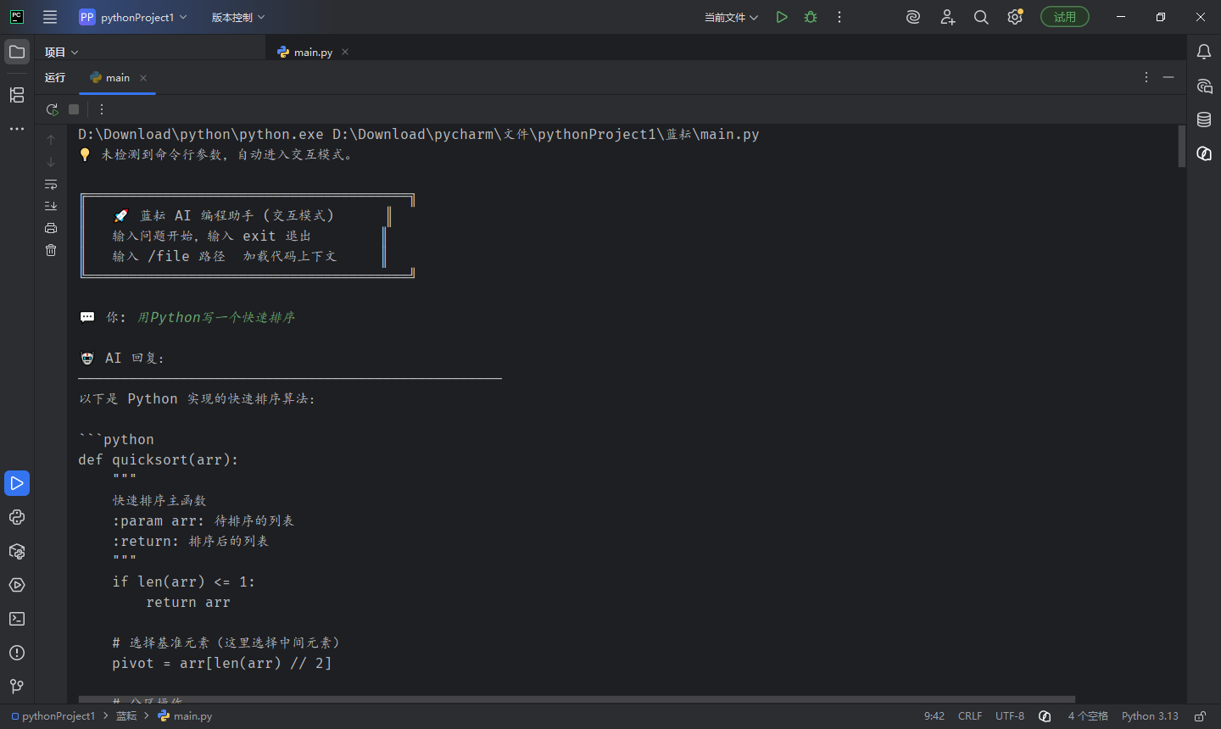Screen dimensions: 1221x729
Task: Open more run actions in title bar
Action: tap(839, 17)
